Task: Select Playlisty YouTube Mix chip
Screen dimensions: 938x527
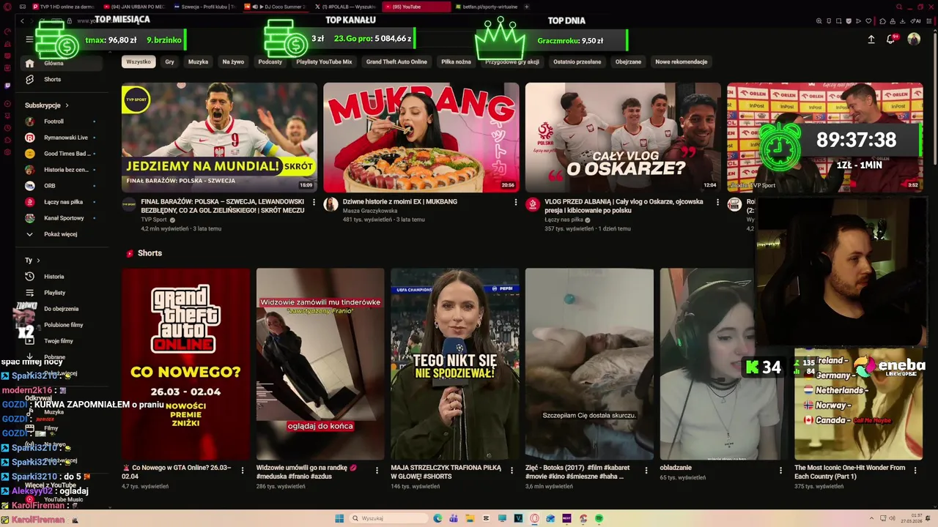Action: [x=324, y=62]
